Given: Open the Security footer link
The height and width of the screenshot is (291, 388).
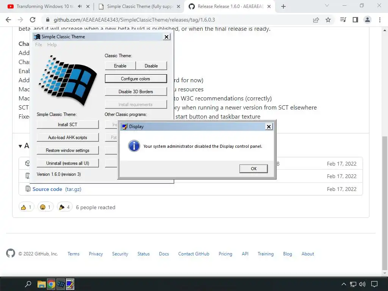Looking at the screenshot, I should [120, 254].
